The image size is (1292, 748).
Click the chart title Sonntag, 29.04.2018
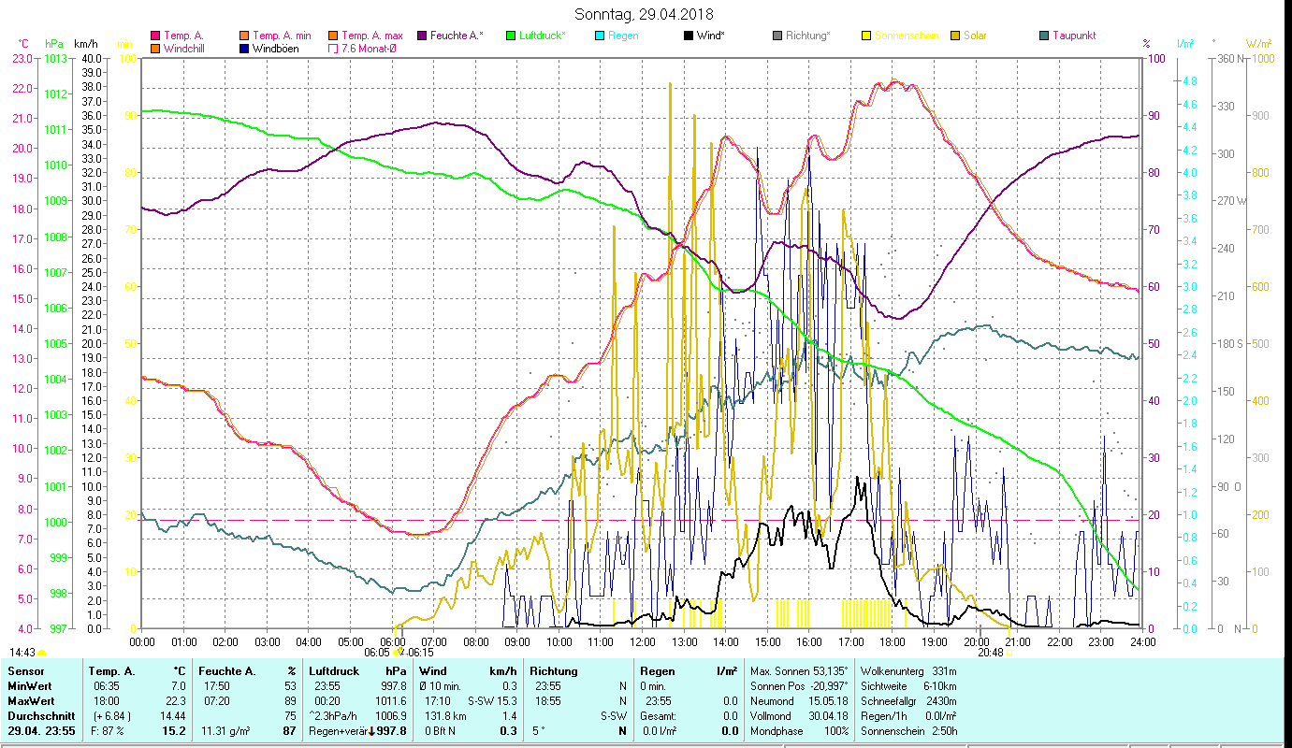(x=644, y=15)
